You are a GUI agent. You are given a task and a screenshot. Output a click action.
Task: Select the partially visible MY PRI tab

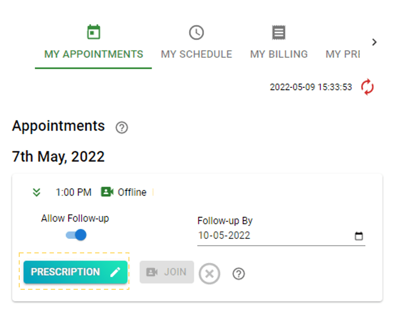point(343,54)
